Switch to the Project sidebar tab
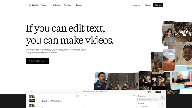The image size is (192, 108). tap(163, 104)
